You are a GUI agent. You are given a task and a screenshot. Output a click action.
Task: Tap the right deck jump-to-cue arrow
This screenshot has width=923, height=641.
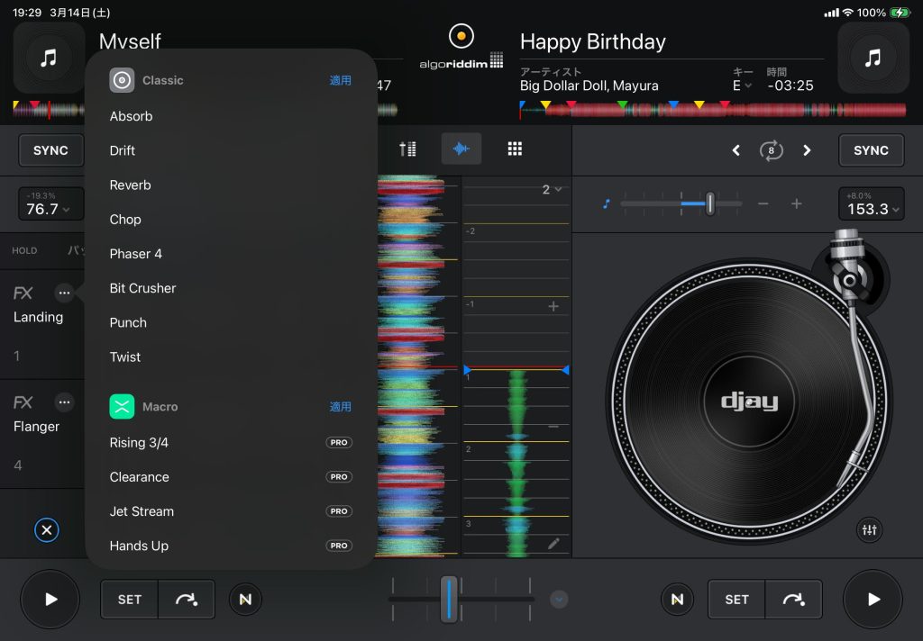(x=793, y=599)
